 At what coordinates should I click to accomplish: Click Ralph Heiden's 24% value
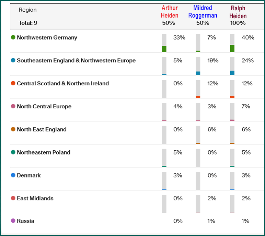point(248,61)
